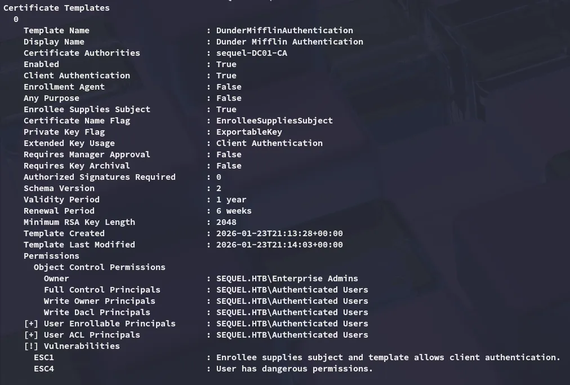Image resolution: width=570 pixels, height=385 pixels.
Task: Click the [!] marker beside Vulnerabilities
Action: (x=31, y=346)
